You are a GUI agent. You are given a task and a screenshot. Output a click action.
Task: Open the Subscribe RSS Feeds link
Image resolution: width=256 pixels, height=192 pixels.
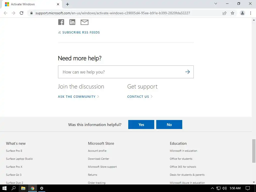tap(79, 32)
